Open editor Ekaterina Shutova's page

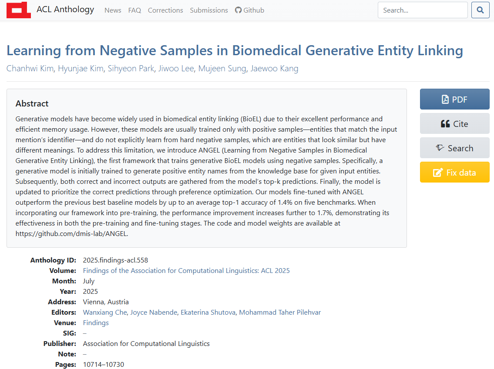[208, 312]
